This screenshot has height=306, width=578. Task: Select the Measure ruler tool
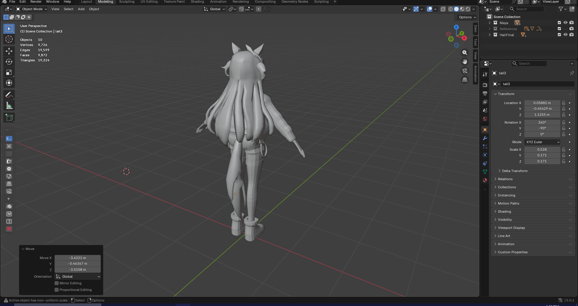(9, 106)
